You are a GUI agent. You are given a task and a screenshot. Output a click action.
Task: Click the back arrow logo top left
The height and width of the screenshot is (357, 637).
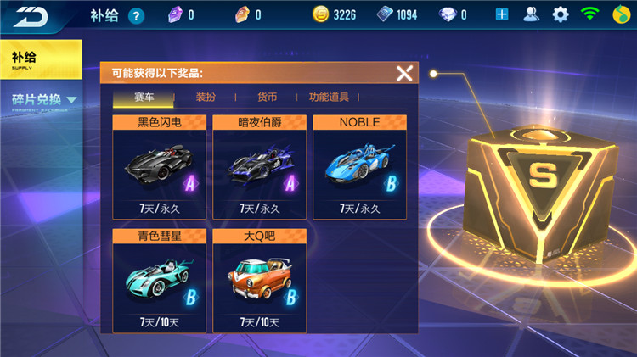(x=31, y=17)
